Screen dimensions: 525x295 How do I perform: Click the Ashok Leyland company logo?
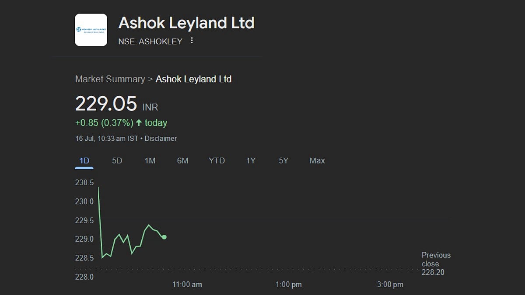tap(91, 30)
